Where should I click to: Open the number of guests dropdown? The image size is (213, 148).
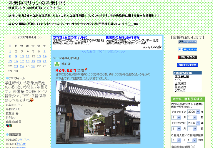pos(176,140)
